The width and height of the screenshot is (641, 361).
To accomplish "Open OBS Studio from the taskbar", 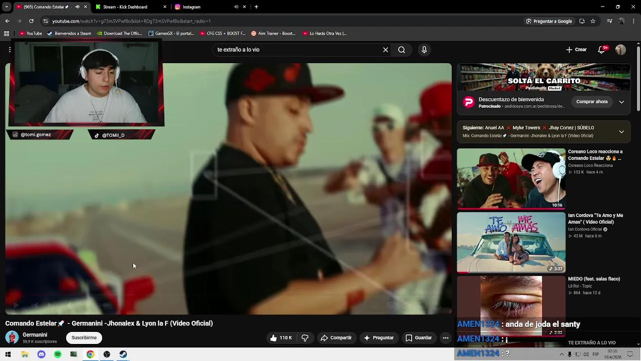I will click(x=107, y=354).
